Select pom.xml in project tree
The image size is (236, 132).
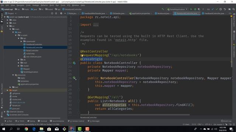(x=16, y=109)
